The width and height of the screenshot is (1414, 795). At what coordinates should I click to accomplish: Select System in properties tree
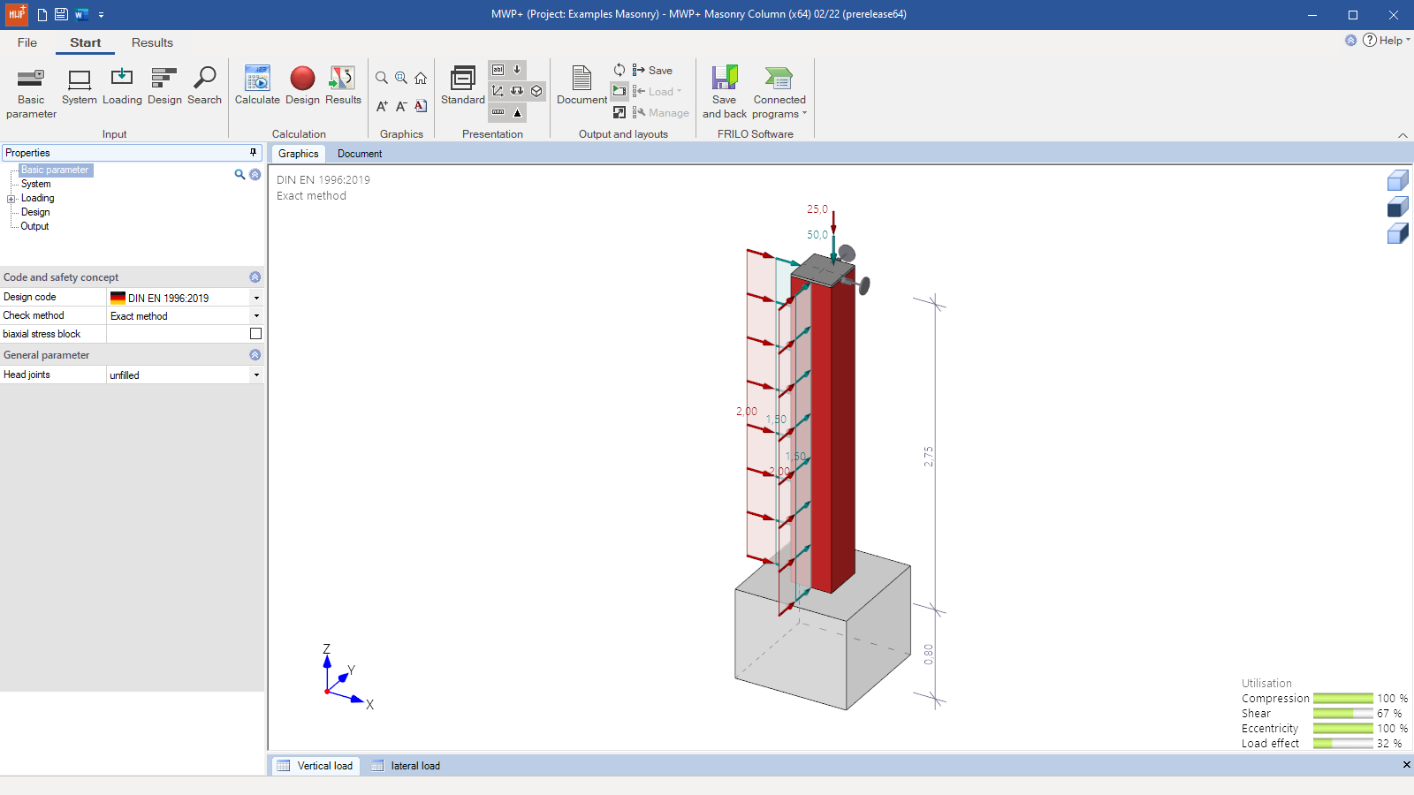35,184
